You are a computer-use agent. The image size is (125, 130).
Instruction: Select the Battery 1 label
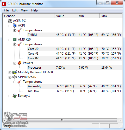click(24, 96)
